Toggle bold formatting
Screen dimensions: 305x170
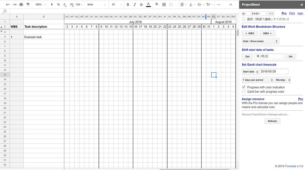pos(128,5)
